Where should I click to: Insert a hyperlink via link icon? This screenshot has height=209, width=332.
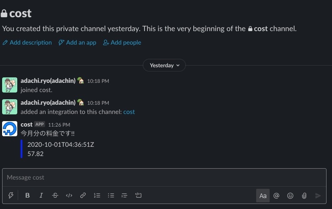[x=83, y=196]
